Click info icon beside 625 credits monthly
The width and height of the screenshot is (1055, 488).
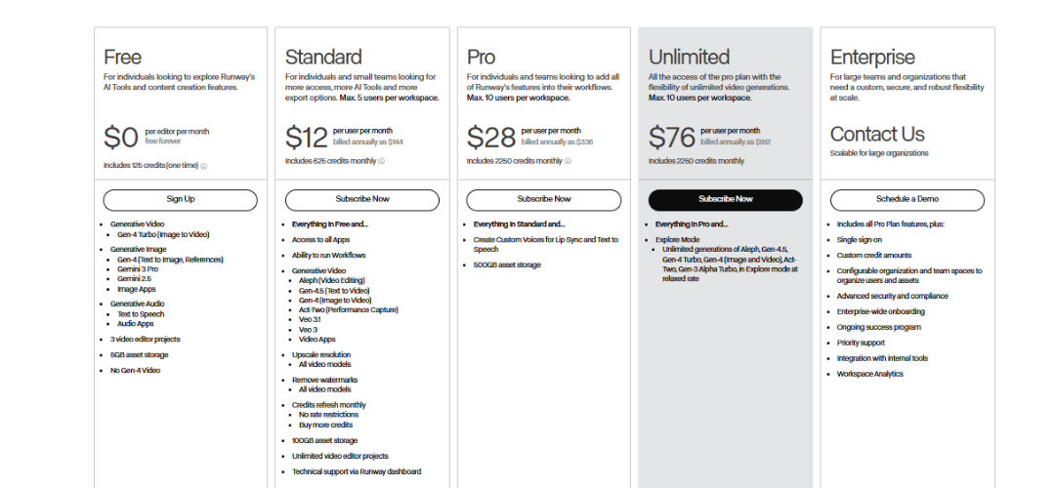click(x=381, y=161)
